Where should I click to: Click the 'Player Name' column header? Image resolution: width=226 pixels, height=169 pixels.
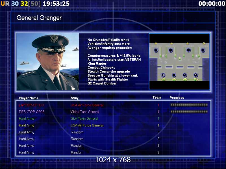click(x=29, y=98)
